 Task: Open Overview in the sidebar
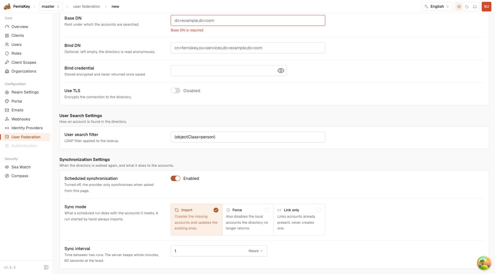pyautogui.click(x=26, y=27)
